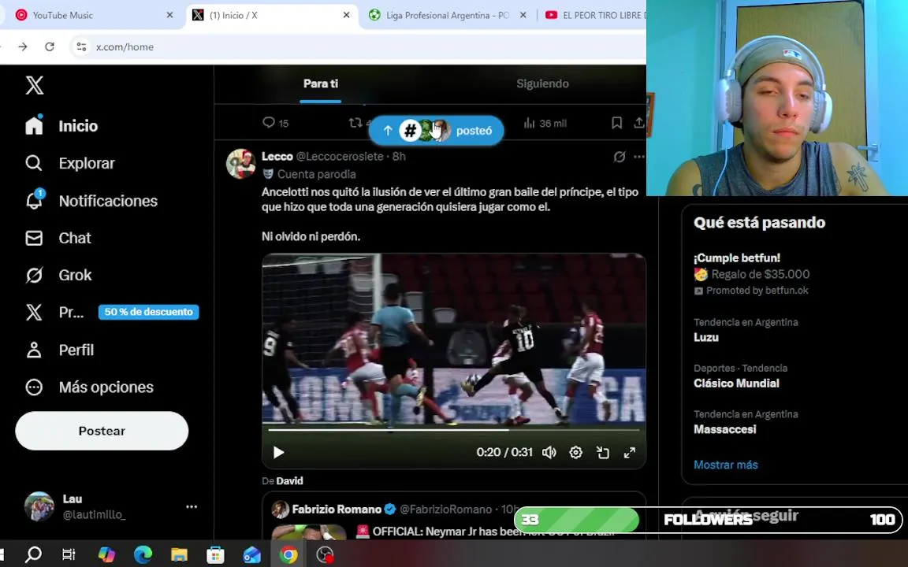Screen dimensions: 908x567
Task: Expand video to fullscreen
Action: pos(630,453)
